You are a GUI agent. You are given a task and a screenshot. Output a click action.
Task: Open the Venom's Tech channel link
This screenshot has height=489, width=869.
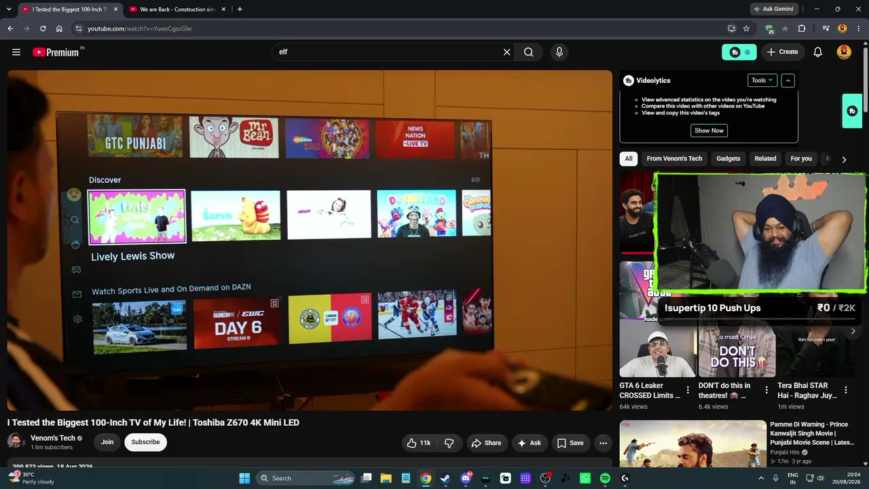point(53,438)
